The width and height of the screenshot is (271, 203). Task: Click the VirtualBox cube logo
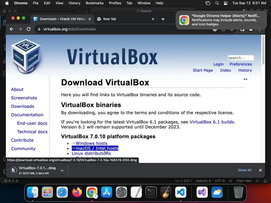point(26,56)
